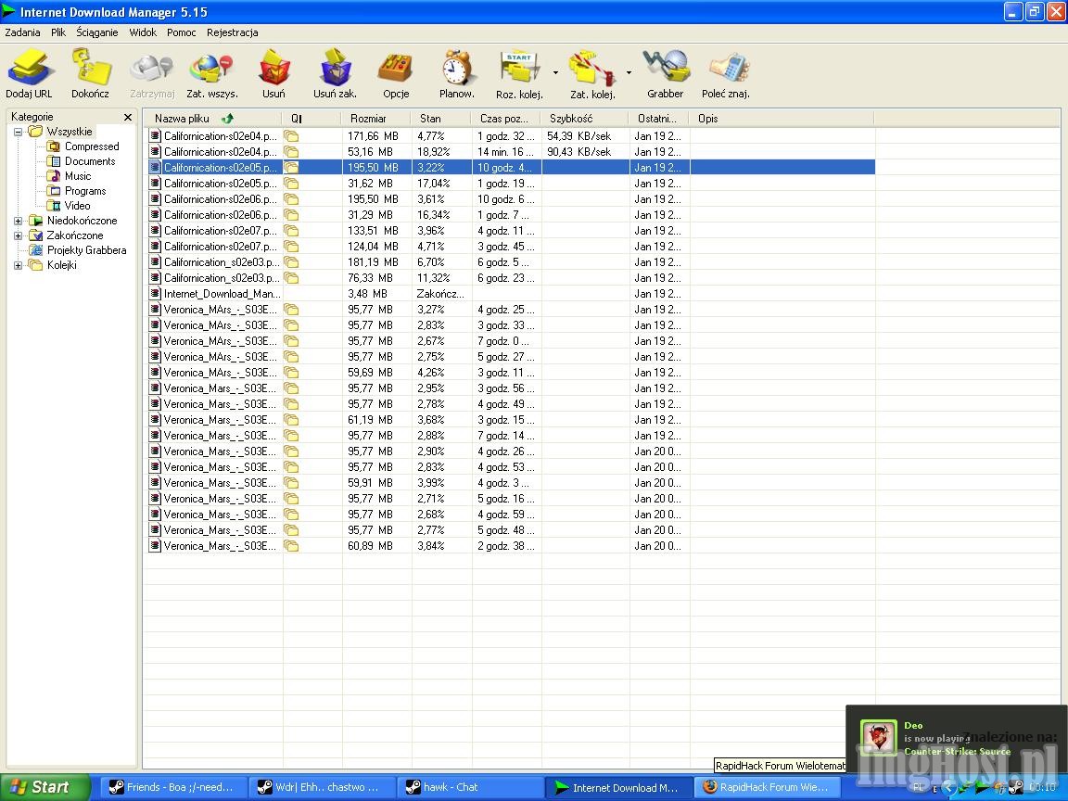This screenshot has width=1068, height=801.
Task: Click the queue icon on the 60,89 MB row
Action: click(x=291, y=545)
